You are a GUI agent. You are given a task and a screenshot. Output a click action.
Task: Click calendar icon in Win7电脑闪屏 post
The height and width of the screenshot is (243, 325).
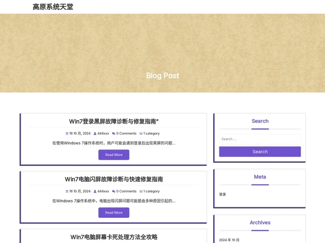pyautogui.click(x=67, y=191)
